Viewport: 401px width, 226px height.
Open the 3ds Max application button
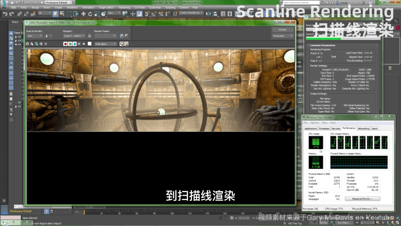(x=4, y=4)
